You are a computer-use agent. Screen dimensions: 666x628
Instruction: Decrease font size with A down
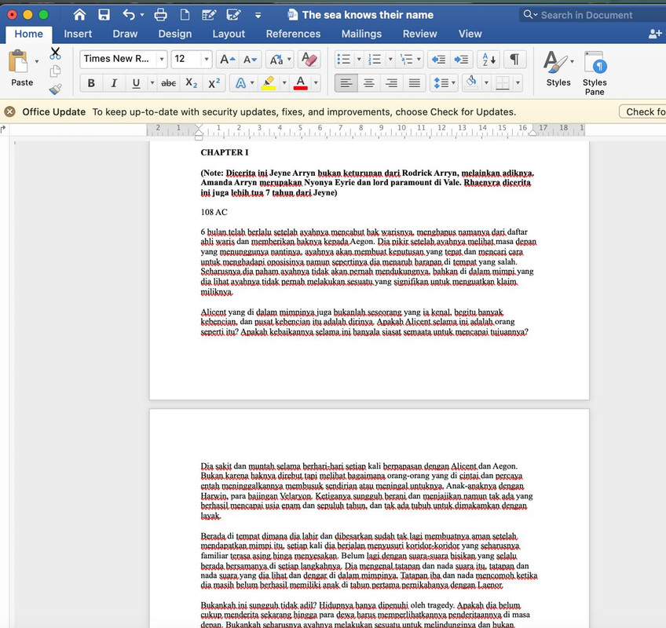250,60
